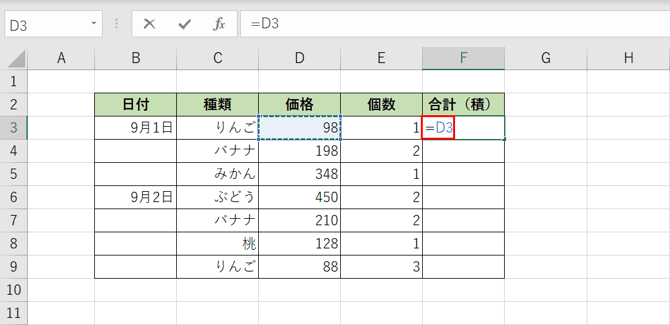Select empty total cell F9
This screenshot has height=325, width=670.
[463, 266]
